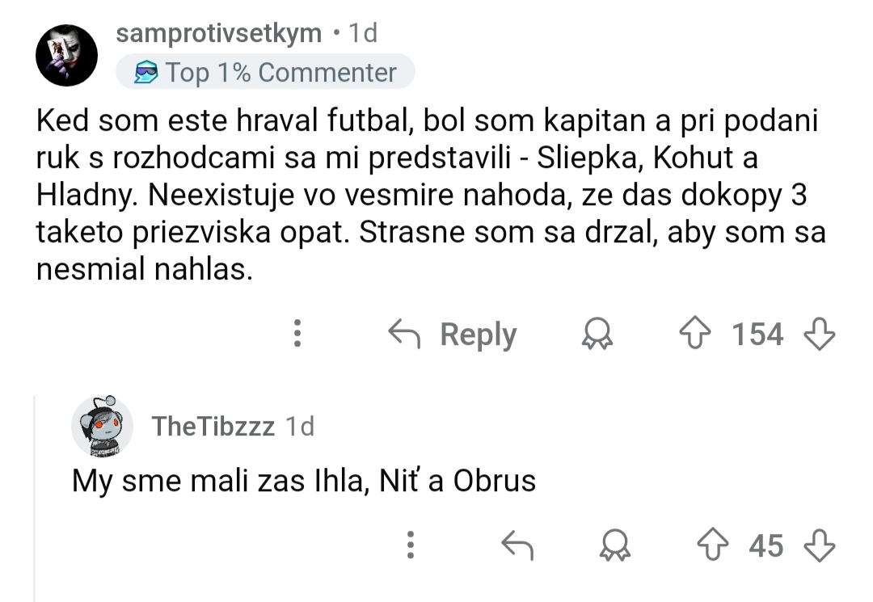Open the three-dot menu on TheTibzzz's reply
This screenshot has width=873, height=602.
[x=411, y=546]
